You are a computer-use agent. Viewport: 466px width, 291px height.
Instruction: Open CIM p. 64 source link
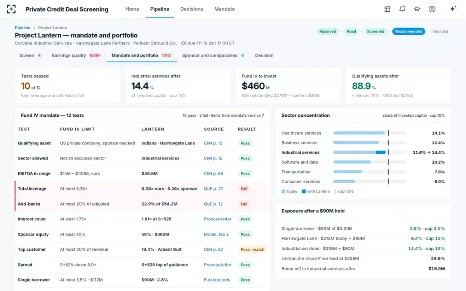pyautogui.click(x=214, y=173)
